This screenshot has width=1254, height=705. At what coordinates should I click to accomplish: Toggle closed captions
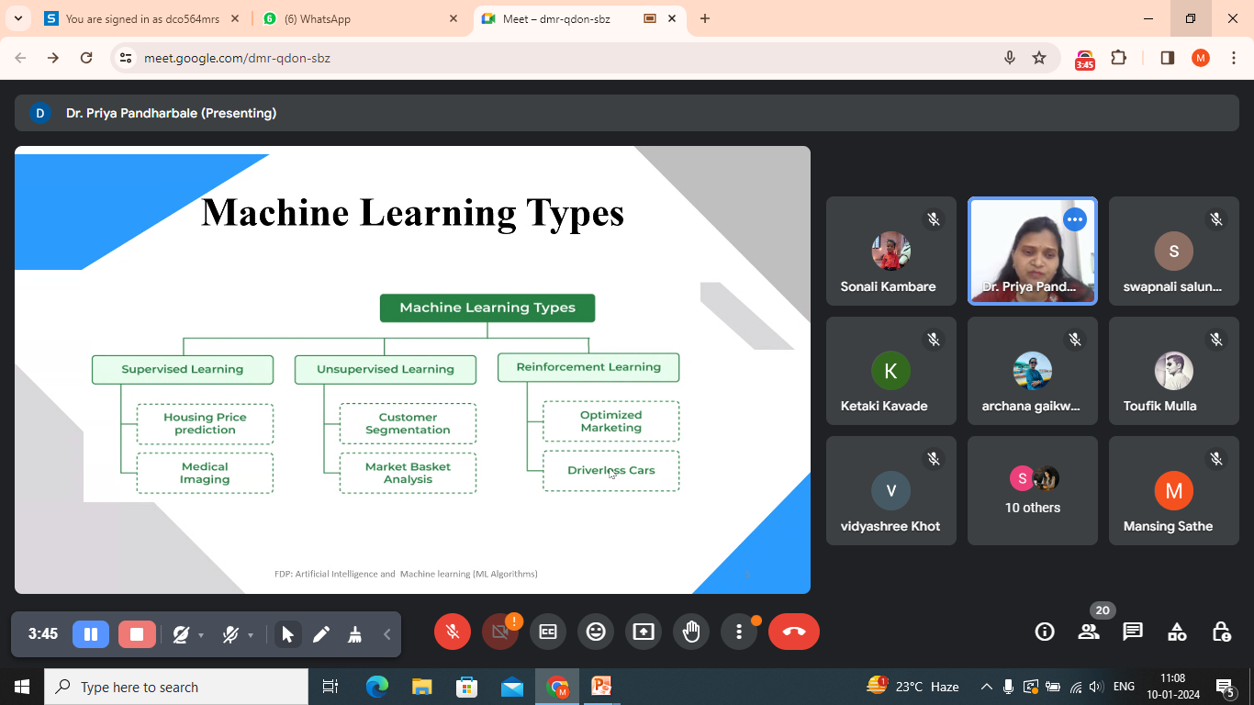pos(548,632)
